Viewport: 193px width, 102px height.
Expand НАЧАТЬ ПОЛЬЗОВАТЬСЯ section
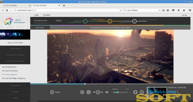coord(15,61)
